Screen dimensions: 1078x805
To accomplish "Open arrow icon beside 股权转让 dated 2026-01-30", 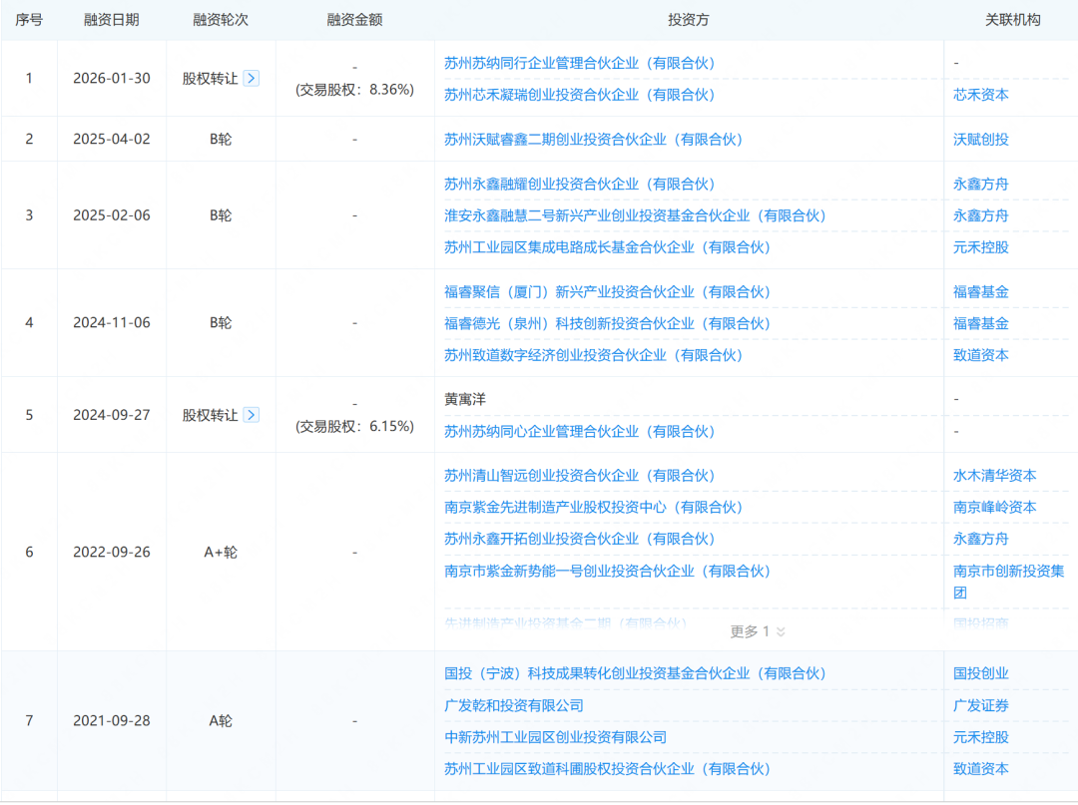I will point(252,78).
